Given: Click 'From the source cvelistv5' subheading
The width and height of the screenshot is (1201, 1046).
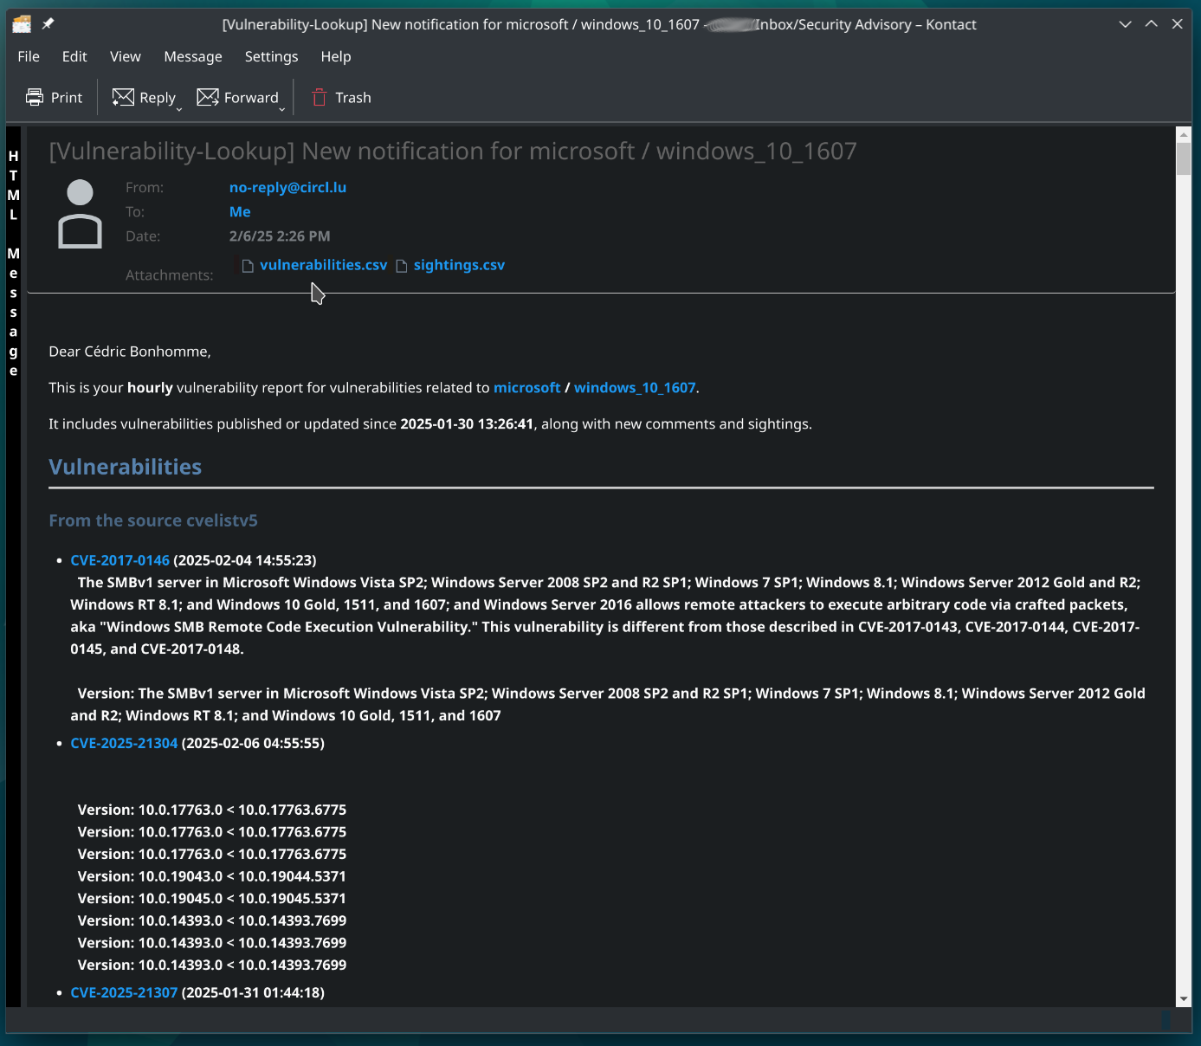Looking at the screenshot, I should coord(153,520).
